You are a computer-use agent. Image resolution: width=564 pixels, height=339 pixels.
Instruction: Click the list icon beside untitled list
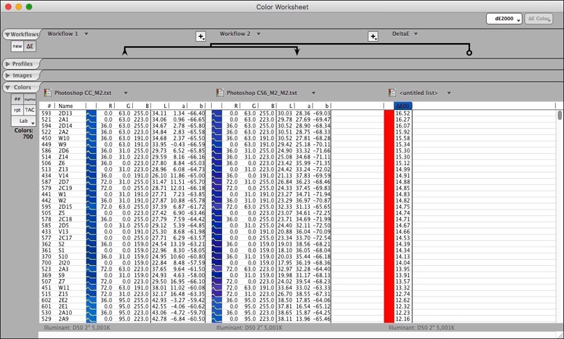point(392,93)
